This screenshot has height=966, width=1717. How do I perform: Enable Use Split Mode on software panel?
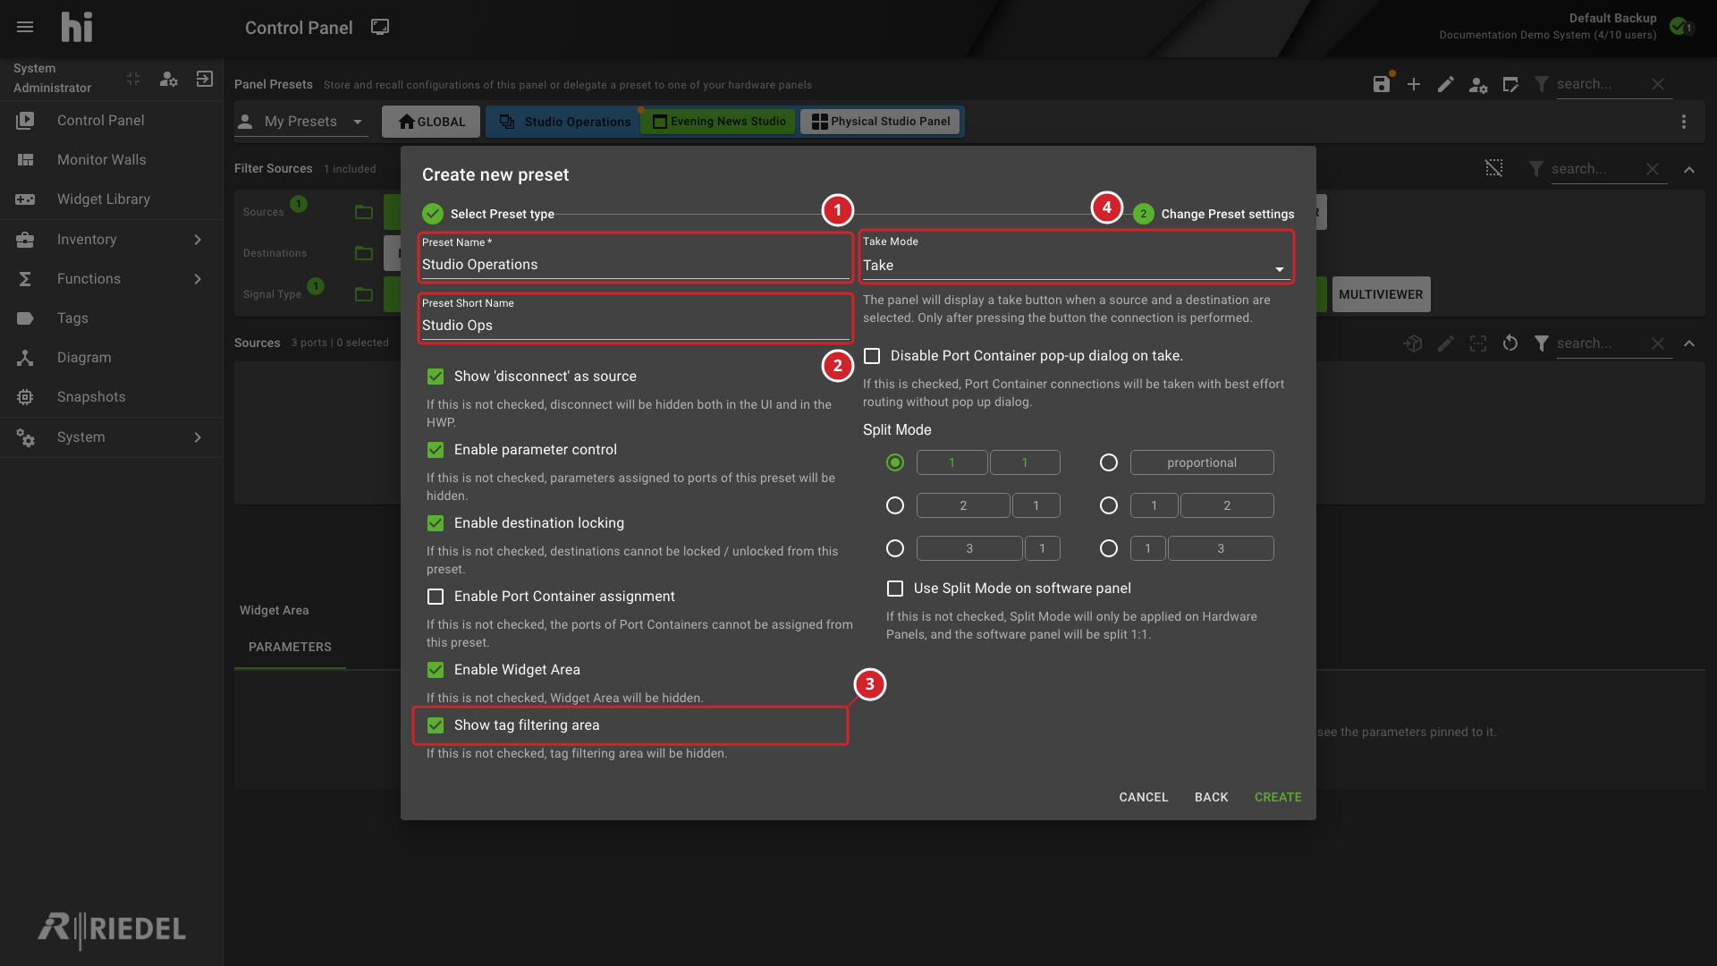895,589
